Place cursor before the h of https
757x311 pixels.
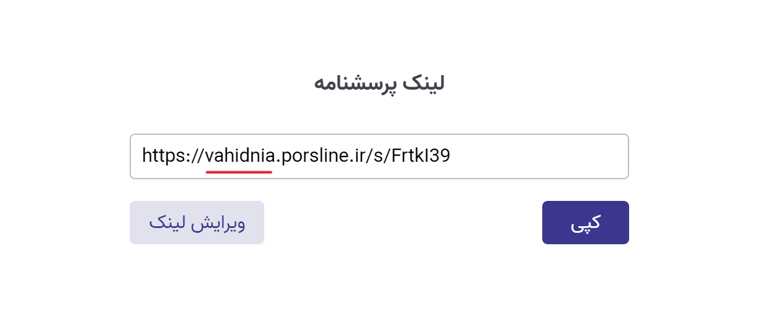[x=142, y=156]
